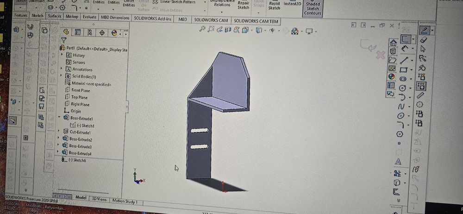This screenshot has height=214, width=463.
Task: Select (-) Sketch6 in the feature tree
Action: 74,160
